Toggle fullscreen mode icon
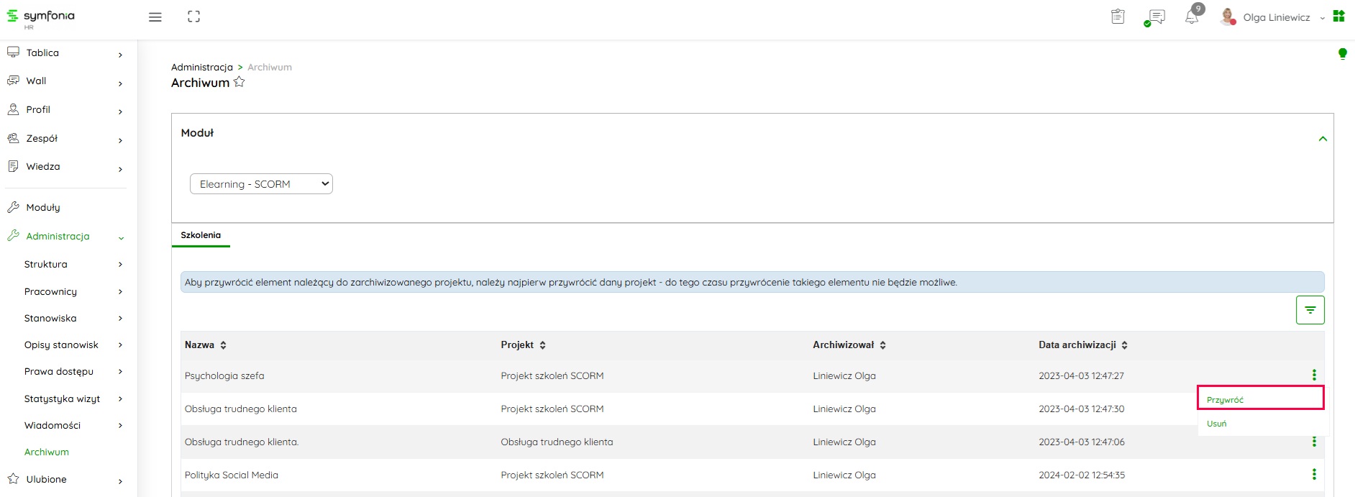Image resolution: width=1355 pixels, height=497 pixels. [x=193, y=17]
